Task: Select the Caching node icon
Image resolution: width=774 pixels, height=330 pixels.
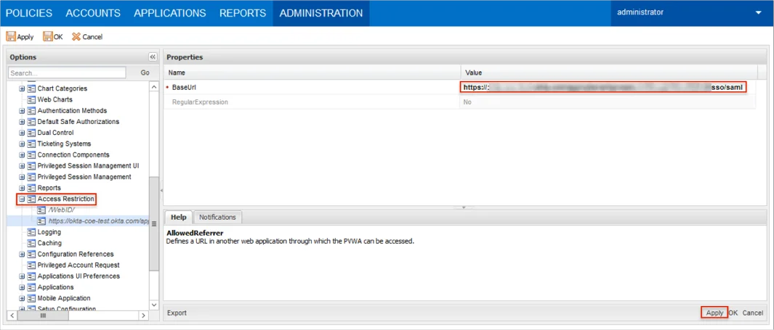Action: tap(31, 243)
